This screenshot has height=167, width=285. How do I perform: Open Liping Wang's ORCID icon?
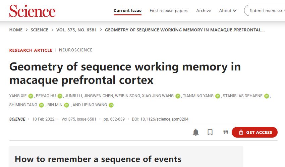111,105
